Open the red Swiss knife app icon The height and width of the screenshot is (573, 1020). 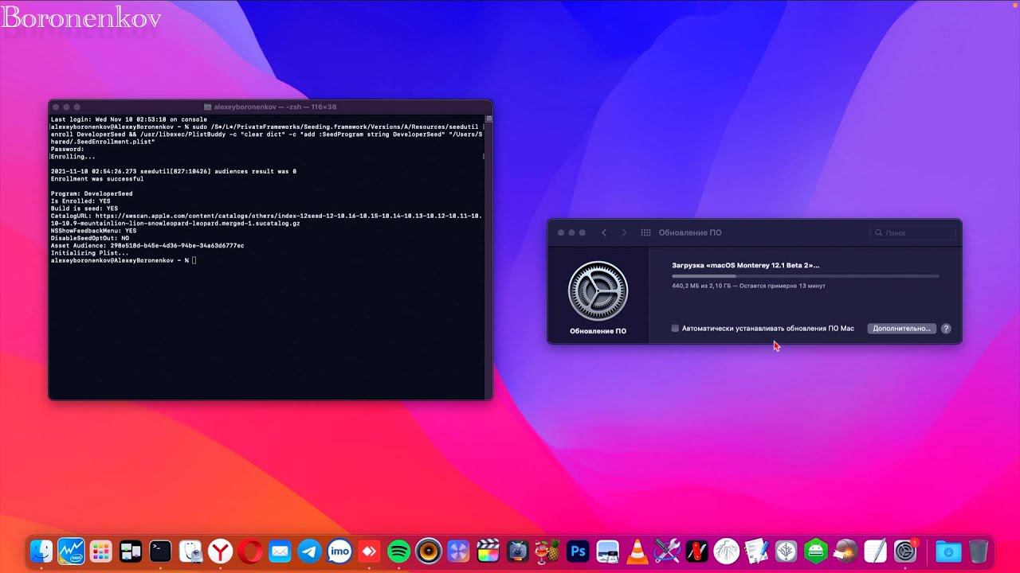pos(696,551)
